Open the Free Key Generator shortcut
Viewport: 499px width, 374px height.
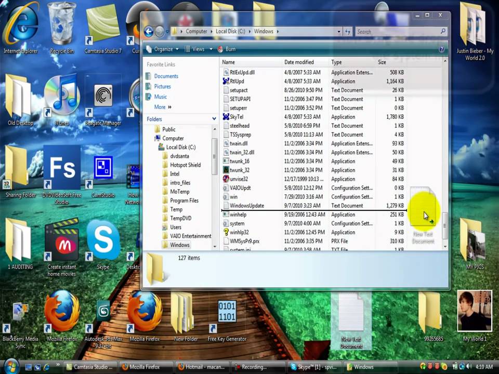pyautogui.click(x=227, y=314)
